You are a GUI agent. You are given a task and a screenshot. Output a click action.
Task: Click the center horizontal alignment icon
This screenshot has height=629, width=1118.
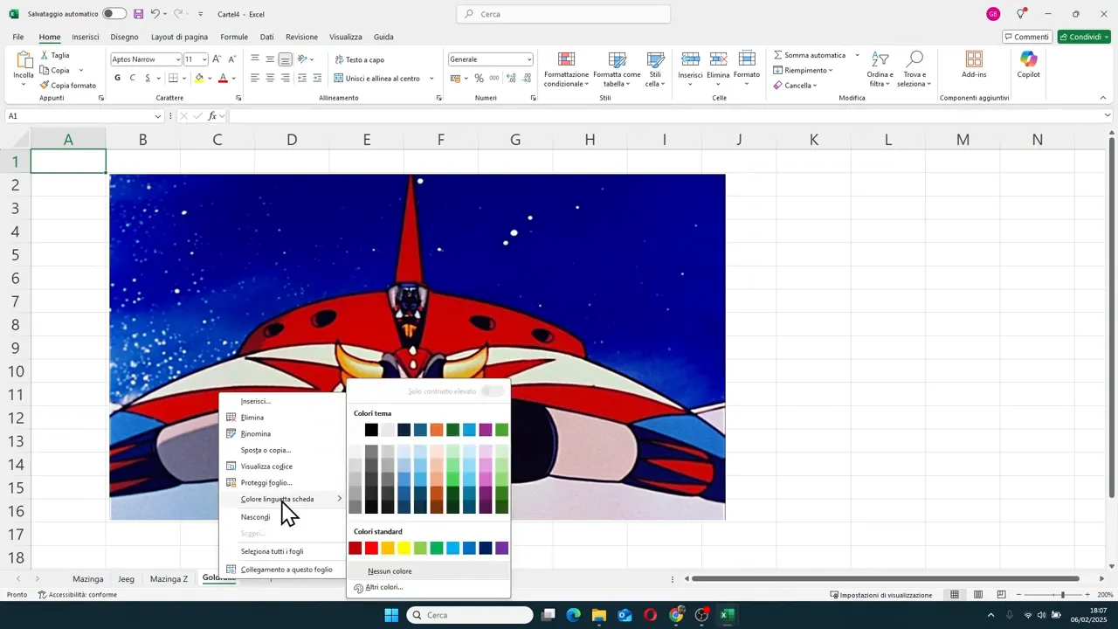[270, 78]
